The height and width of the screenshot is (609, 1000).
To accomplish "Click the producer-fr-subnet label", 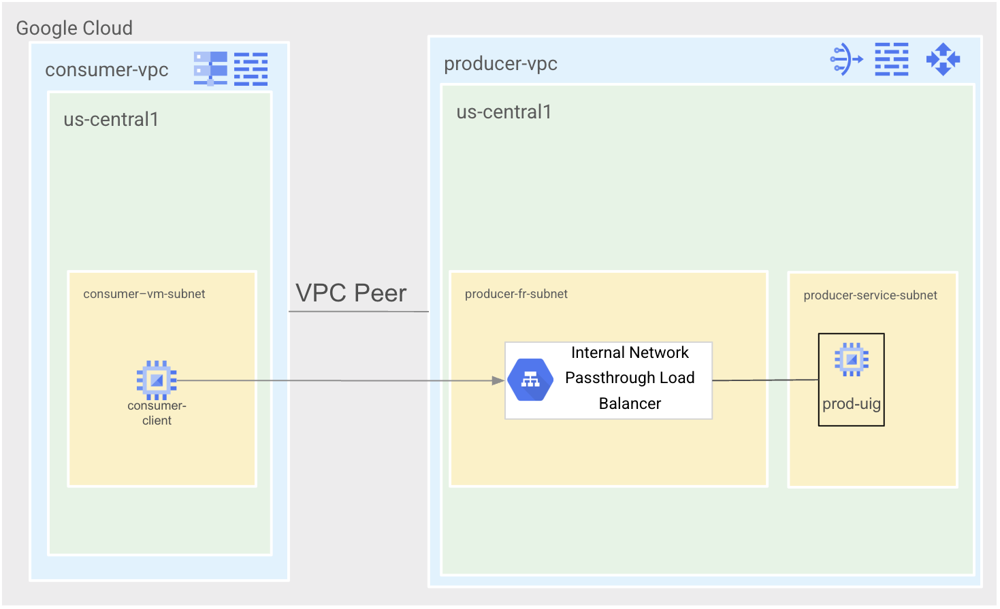I will [516, 294].
